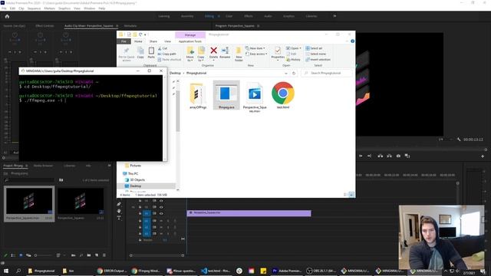The image size is (491, 276).
Task: Select Pictures in Explorer navigation pane
Action: pyautogui.click(x=133, y=166)
